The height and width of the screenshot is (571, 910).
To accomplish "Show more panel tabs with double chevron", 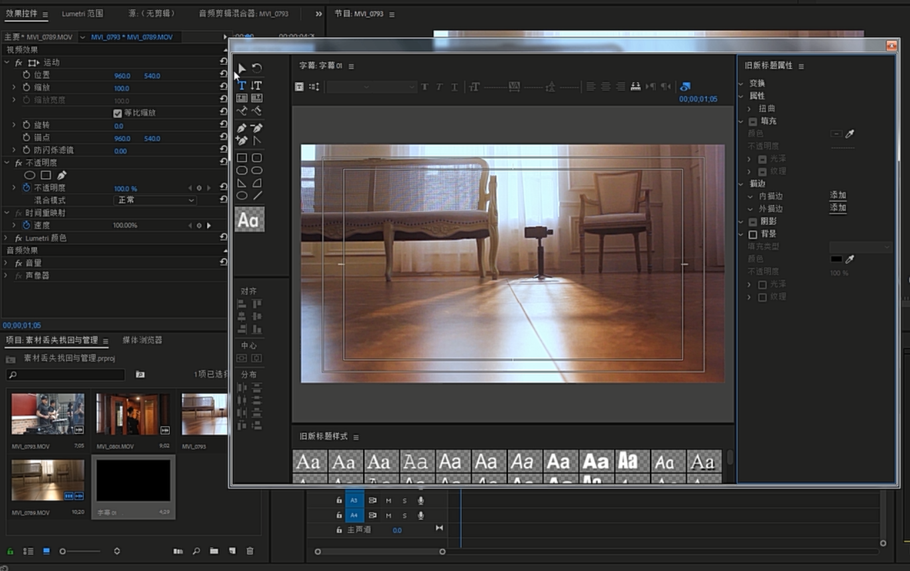I will click(318, 14).
